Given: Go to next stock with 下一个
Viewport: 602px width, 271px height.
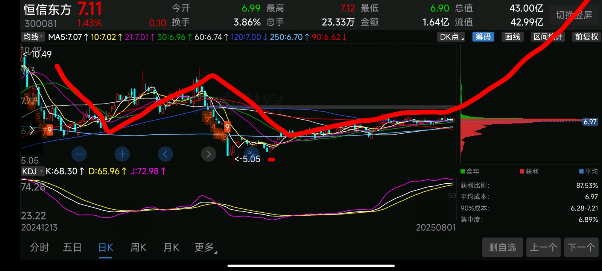Looking at the screenshot, I should pos(581,247).
